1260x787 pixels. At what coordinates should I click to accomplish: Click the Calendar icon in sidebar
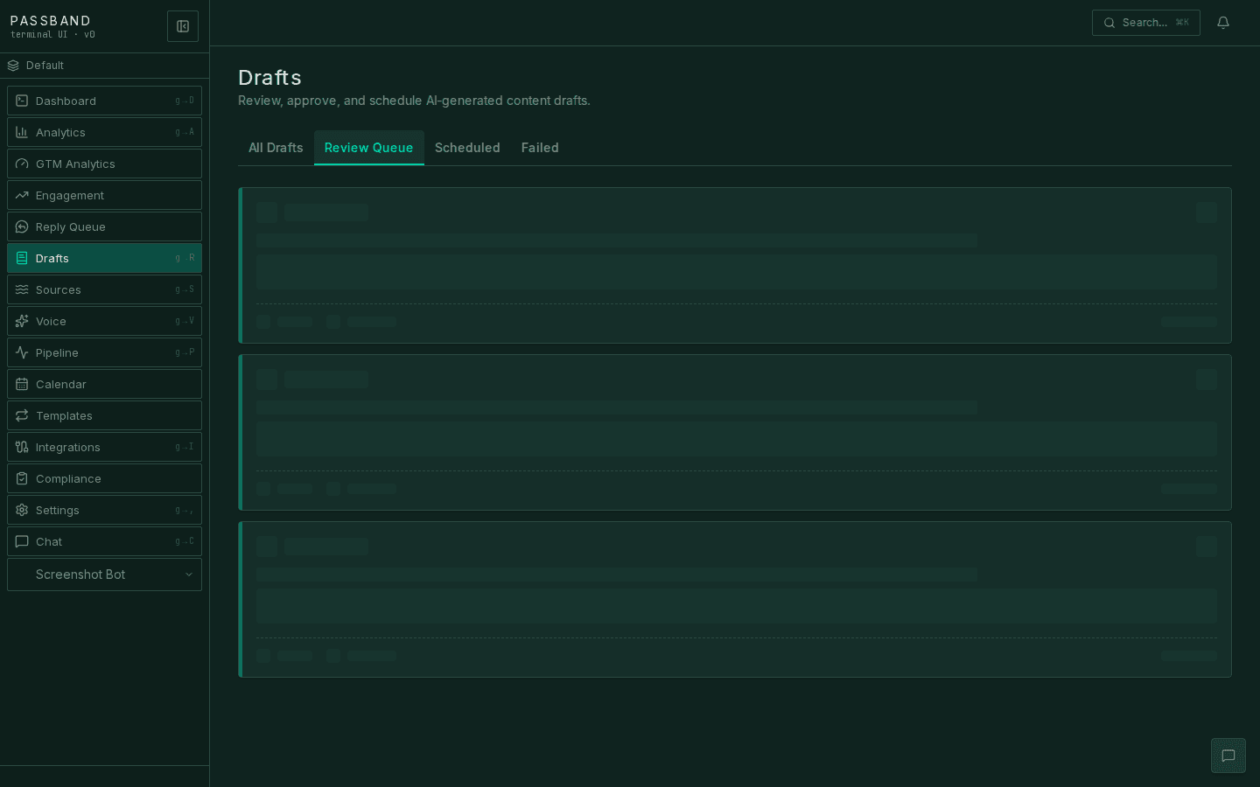pyautogui.click(x=21, y=384)
